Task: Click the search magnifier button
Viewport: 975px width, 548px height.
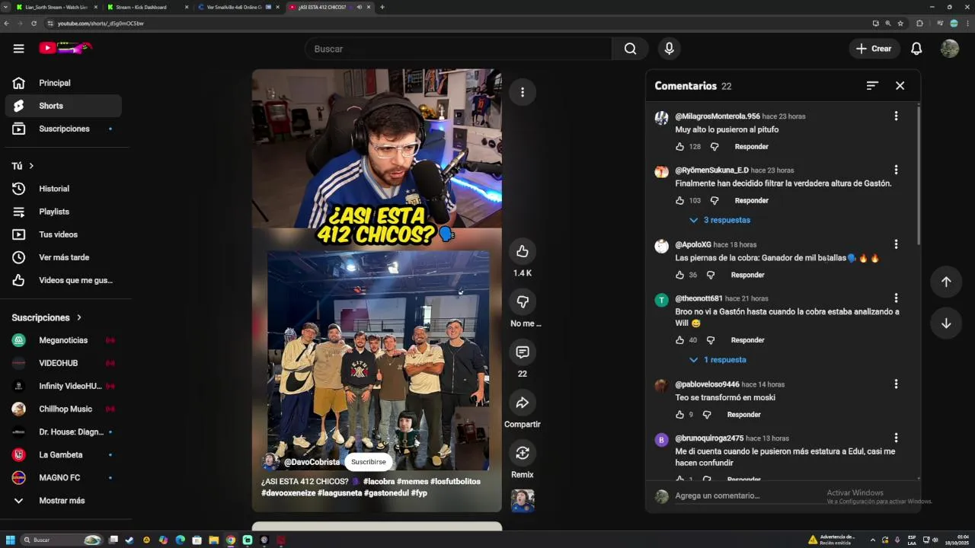Action: [630, 49]
